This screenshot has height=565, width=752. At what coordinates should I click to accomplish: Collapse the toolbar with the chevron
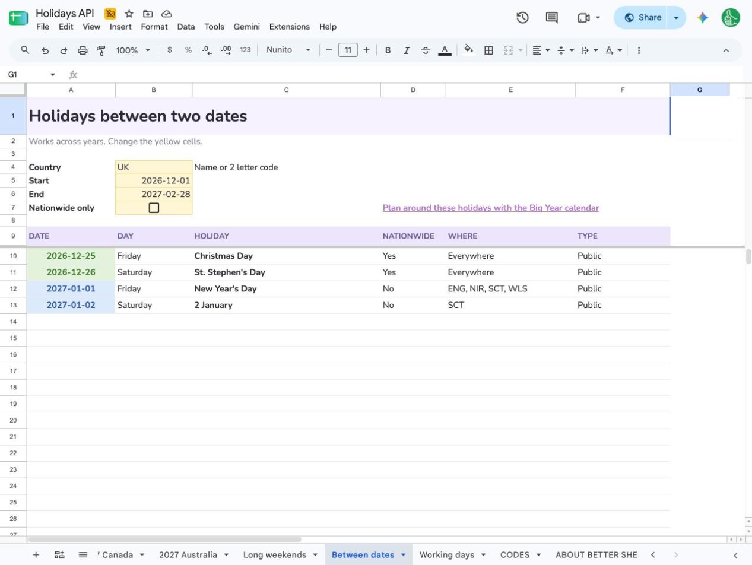tap(726, 50)
